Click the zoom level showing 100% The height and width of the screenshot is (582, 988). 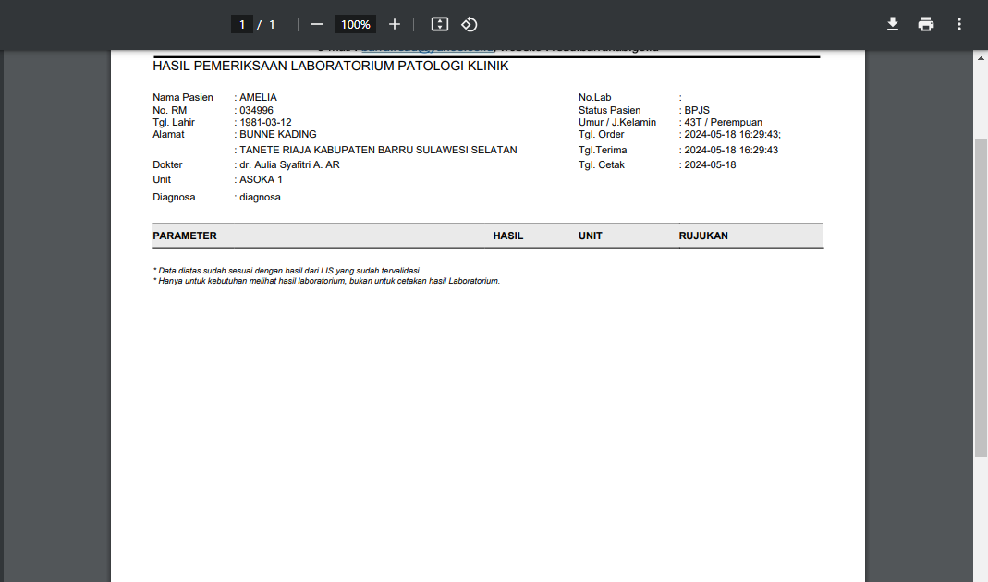coord(355,24)
